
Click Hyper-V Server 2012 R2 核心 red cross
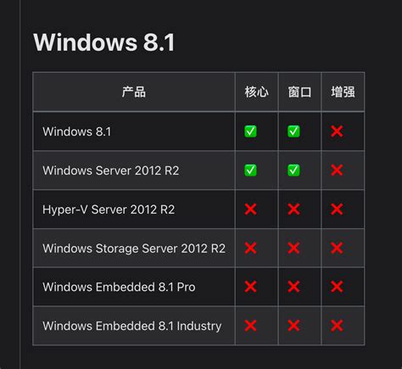[x=250, y=210]
